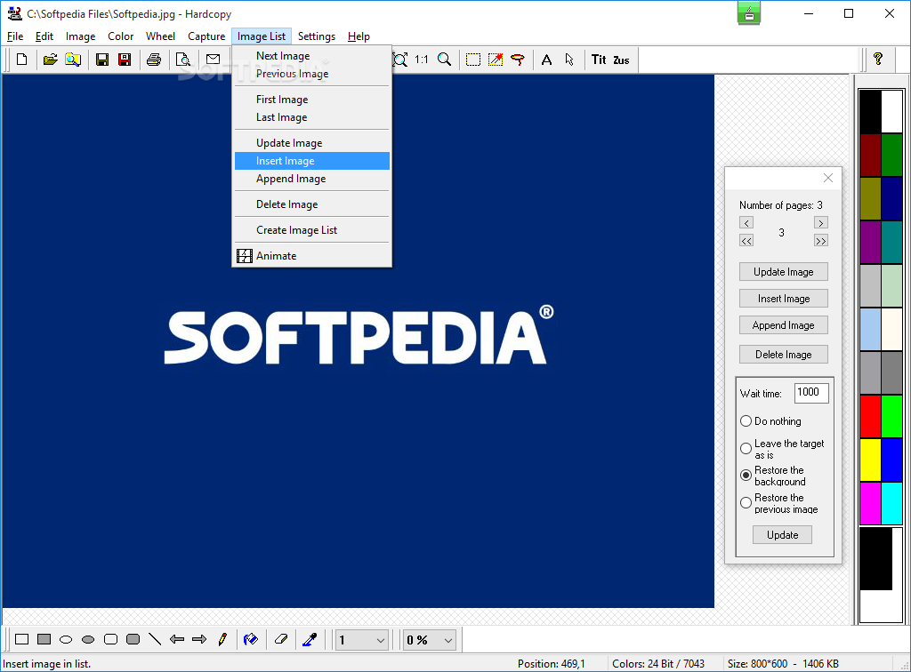Choose Delete Image menu entry
The image size is (911, 672).
[x=312, y=204]
